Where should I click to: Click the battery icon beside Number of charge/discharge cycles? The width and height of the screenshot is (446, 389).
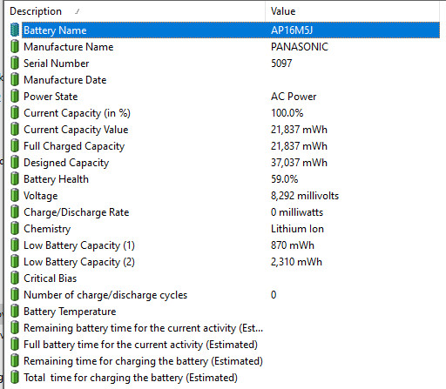point(15,294)
